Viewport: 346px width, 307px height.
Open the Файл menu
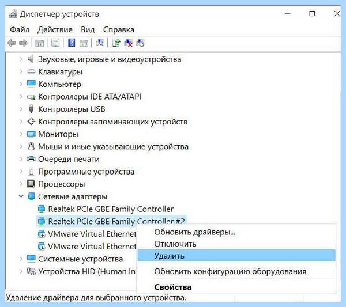tap(20, 29)
